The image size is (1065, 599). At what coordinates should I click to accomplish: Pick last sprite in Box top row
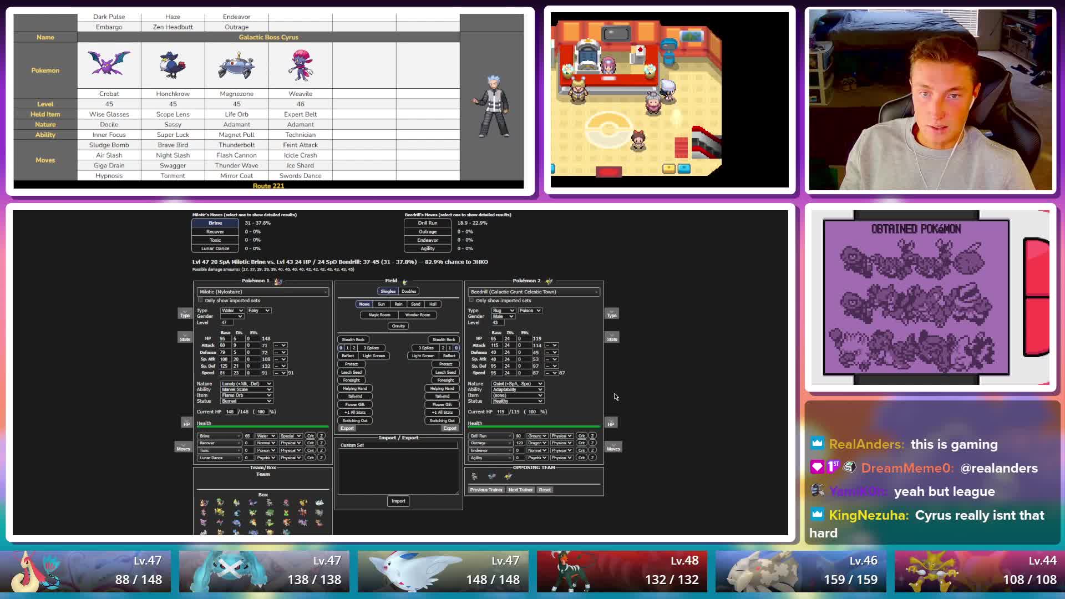coord(319,502)
